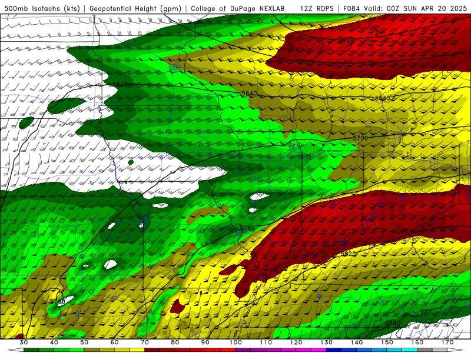
Task: Click the 60 value on the color scale
Action: click(x=114, y=342)
